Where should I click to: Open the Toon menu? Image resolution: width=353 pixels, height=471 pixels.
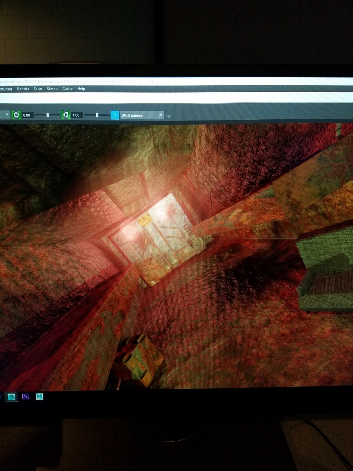pos(38,89)
